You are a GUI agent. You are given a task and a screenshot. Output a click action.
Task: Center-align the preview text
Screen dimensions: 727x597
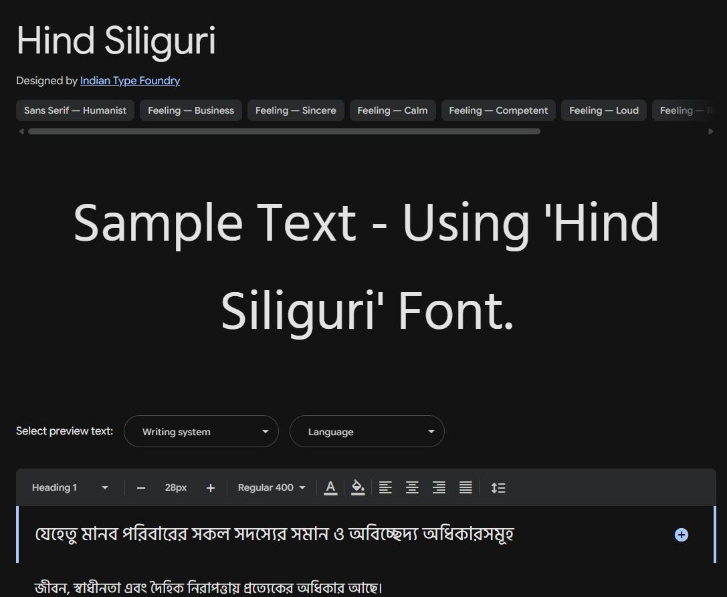412,487
